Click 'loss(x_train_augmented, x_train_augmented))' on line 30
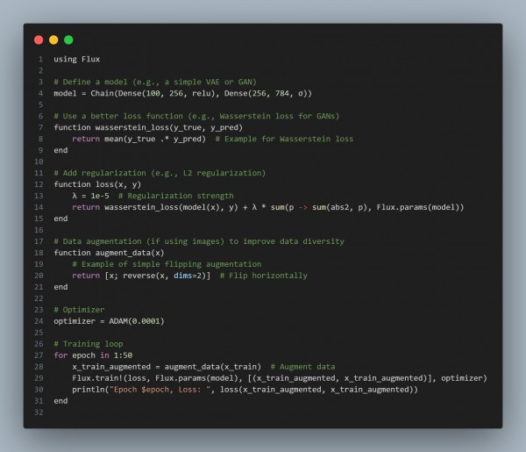The height and width of the screenshot is (452, 526). (x=319, y=390)
